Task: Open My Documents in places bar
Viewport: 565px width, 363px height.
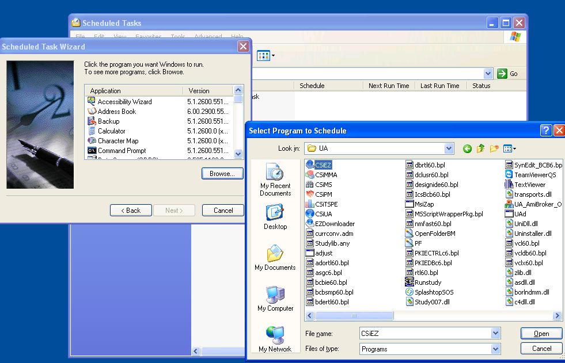Action: point(275,258)
